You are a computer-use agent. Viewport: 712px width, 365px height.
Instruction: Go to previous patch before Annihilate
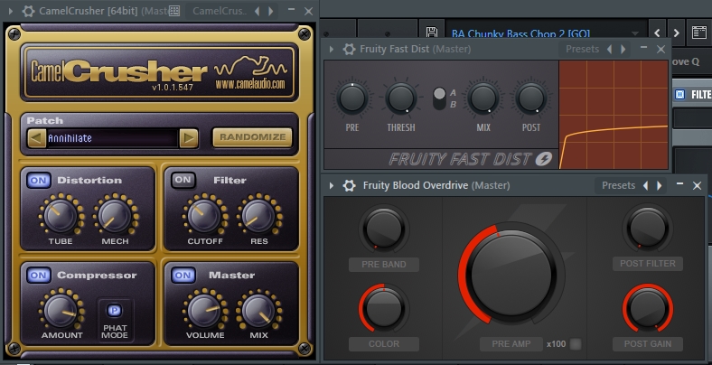click(x=36, y=138)
